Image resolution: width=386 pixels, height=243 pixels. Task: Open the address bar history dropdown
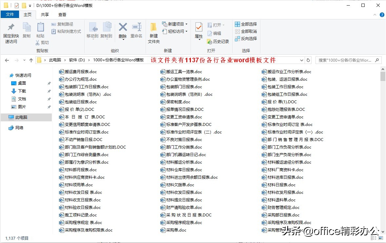(x=302, y=60)
